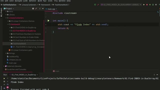Close the main.cpp editor tab
Viewport: 160px width, 90px height.
(x=56, y=9)
